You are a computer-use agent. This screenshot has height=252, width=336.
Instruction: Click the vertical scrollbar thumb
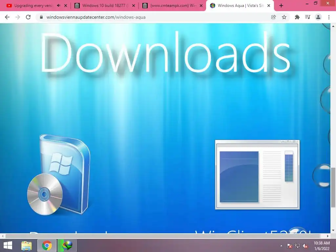click(x=333, y=187)
